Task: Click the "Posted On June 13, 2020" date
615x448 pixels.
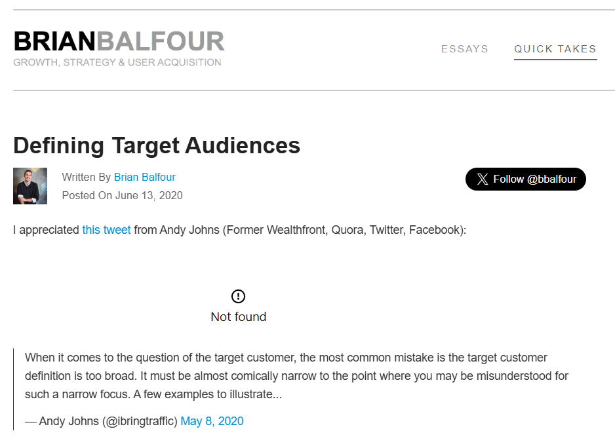Action: [122, 195]
